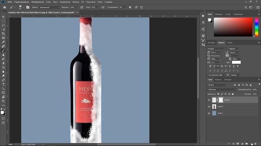Click the hue spectrum slider
Image resolution: width=261 pixels, height=146 pixels.
pos(257,27)
